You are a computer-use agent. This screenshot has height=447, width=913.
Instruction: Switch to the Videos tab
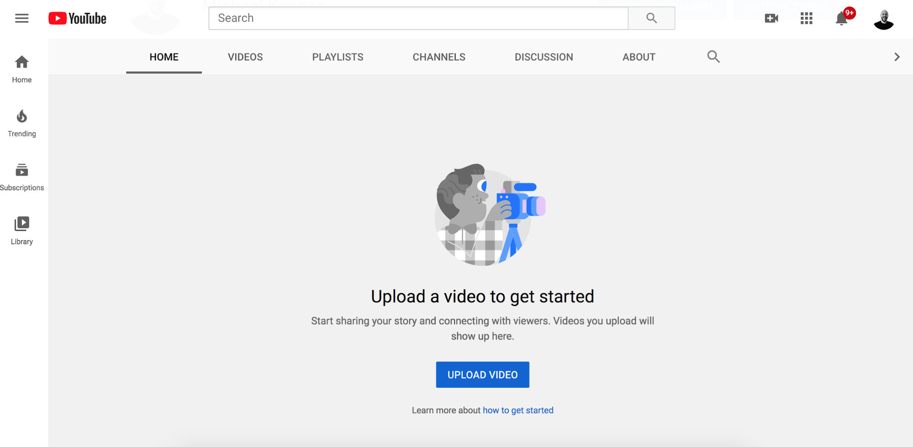[x=245, y=57]
